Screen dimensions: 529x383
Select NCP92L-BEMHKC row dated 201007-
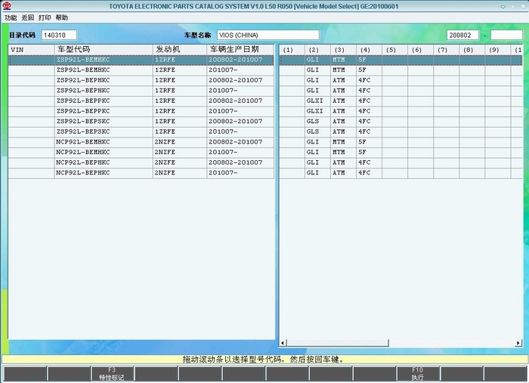pos(141,153)
